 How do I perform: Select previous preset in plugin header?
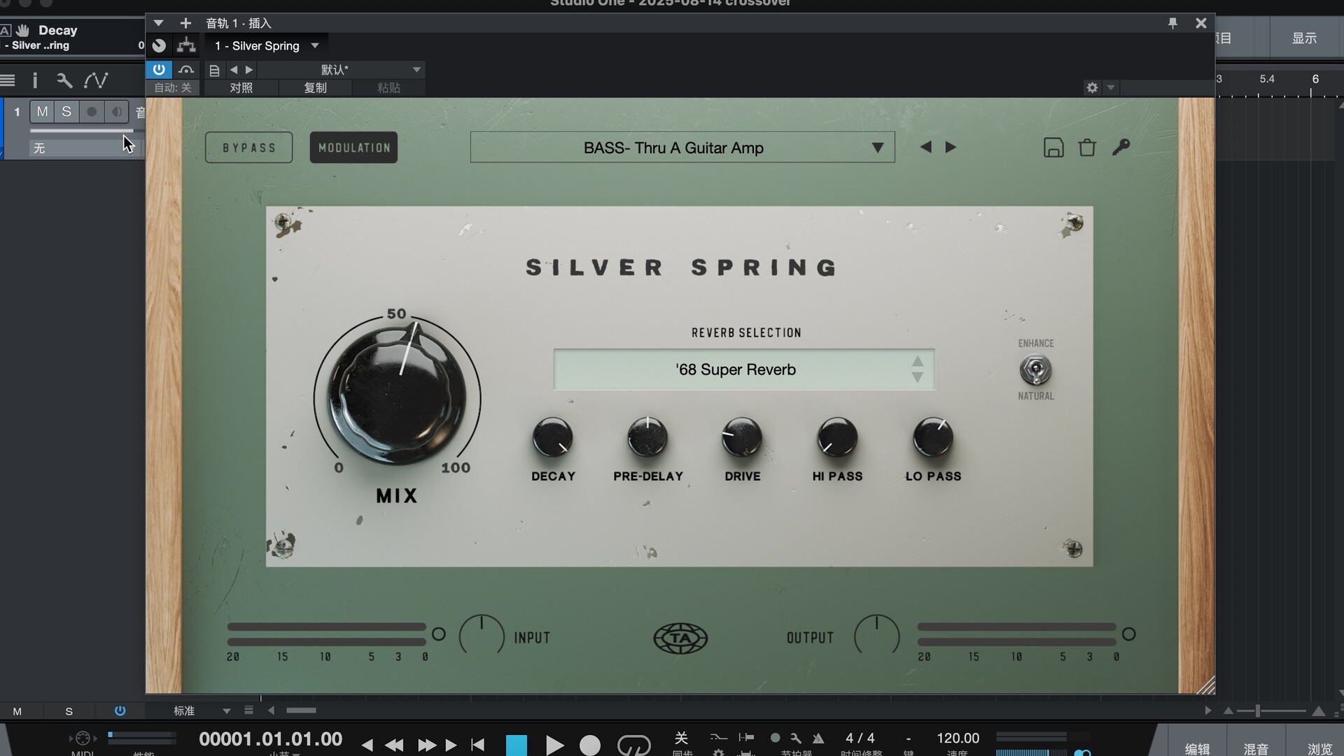click(x=234, y=69)
